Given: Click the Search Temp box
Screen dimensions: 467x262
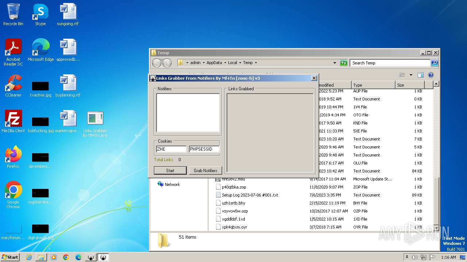Looking at the screenshot, I should (390, 63).
